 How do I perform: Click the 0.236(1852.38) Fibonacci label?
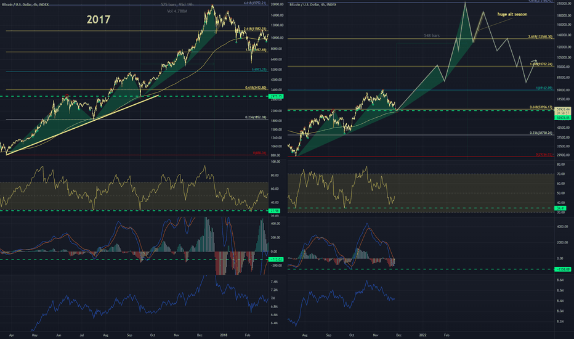pos(256,117)
